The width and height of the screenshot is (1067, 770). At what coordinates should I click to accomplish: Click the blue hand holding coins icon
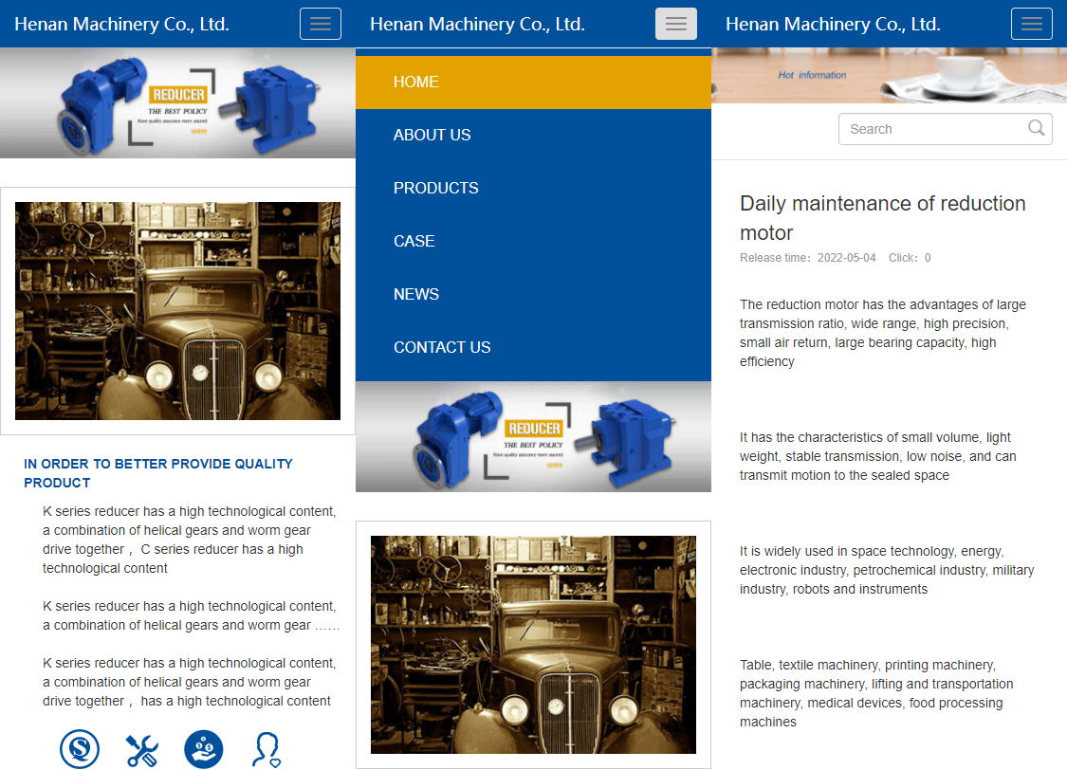pyautogui.click(x=204, y=749)
